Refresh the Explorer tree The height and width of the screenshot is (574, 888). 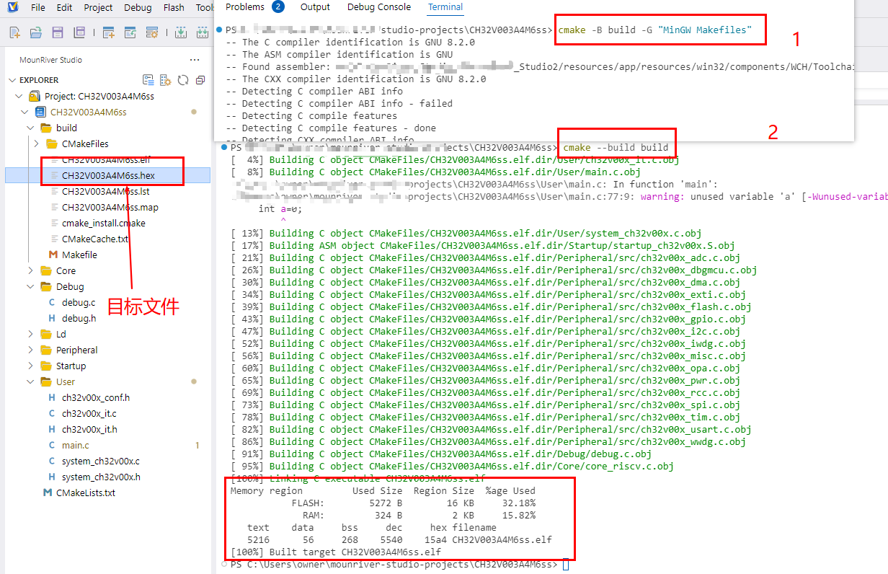click(183, 80)
